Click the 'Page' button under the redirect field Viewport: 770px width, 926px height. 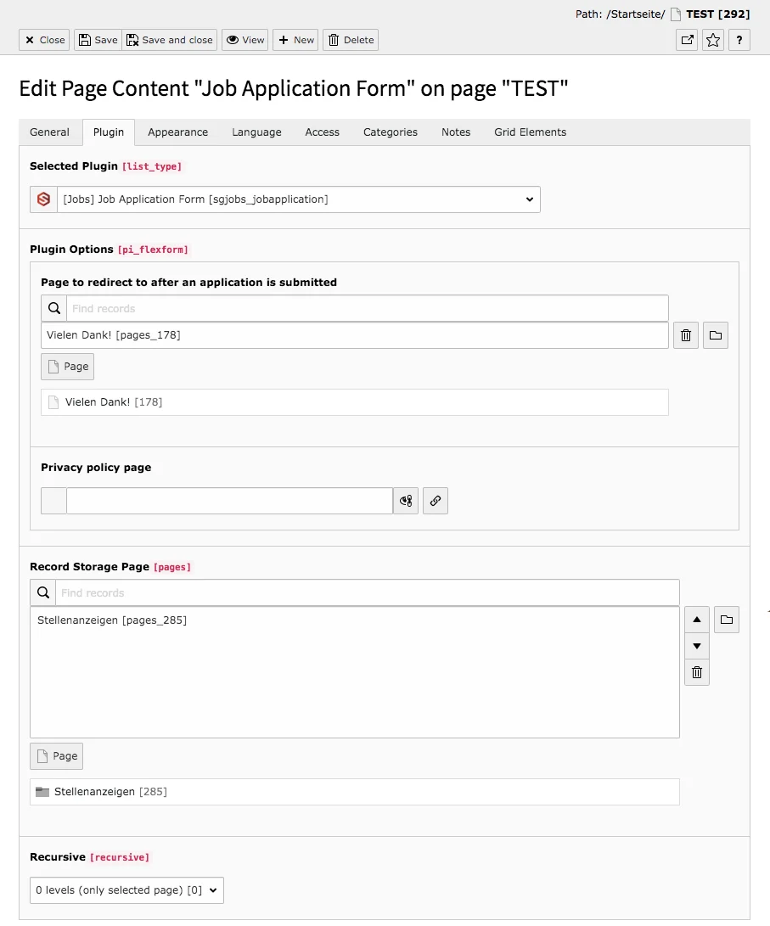click(67, 366)
